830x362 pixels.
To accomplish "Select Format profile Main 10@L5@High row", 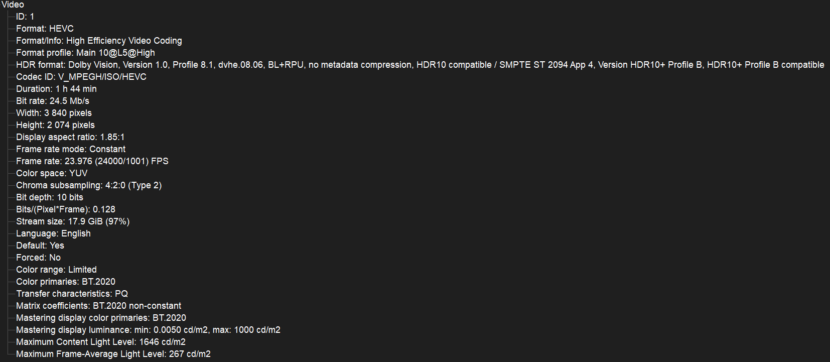I will 85,53.
